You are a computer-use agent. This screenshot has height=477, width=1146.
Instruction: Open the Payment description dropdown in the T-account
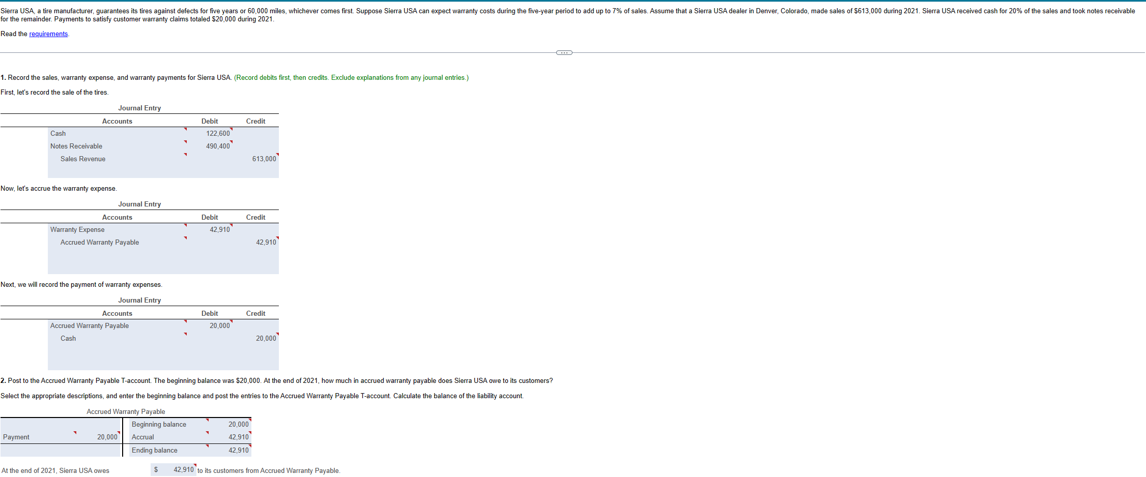tap(39, 437)
